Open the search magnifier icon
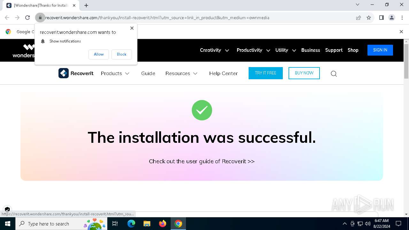 (334, 74)
